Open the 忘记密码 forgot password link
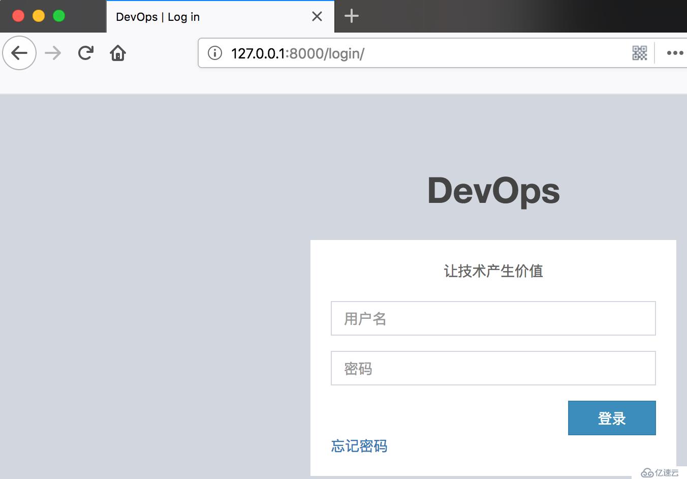Image resolution: width=687 pixels, height=479 pixels. click(359, 446)
